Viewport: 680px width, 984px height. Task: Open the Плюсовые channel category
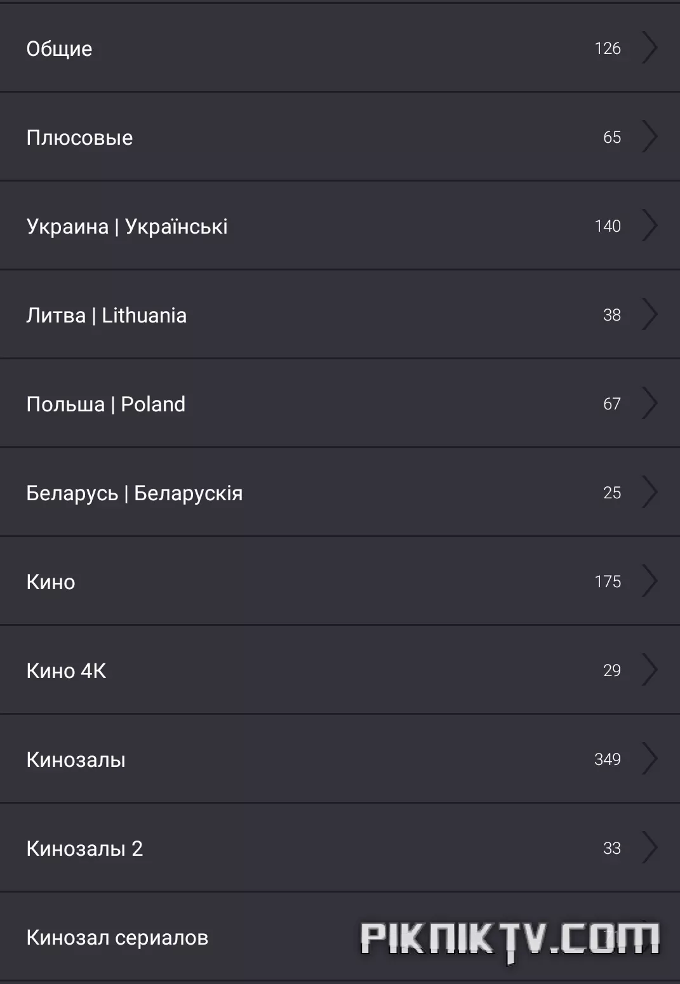coord(340,137)
